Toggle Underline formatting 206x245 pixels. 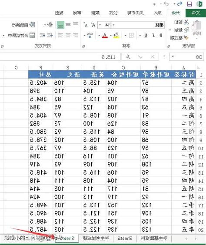146,35
